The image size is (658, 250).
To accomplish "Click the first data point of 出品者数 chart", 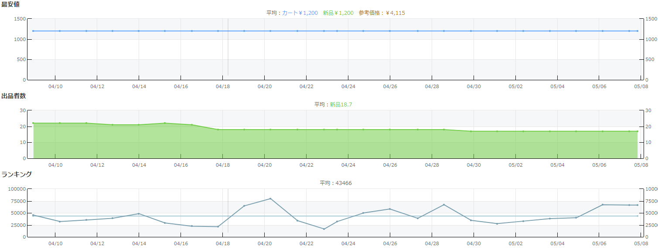I will coord(33,123).
